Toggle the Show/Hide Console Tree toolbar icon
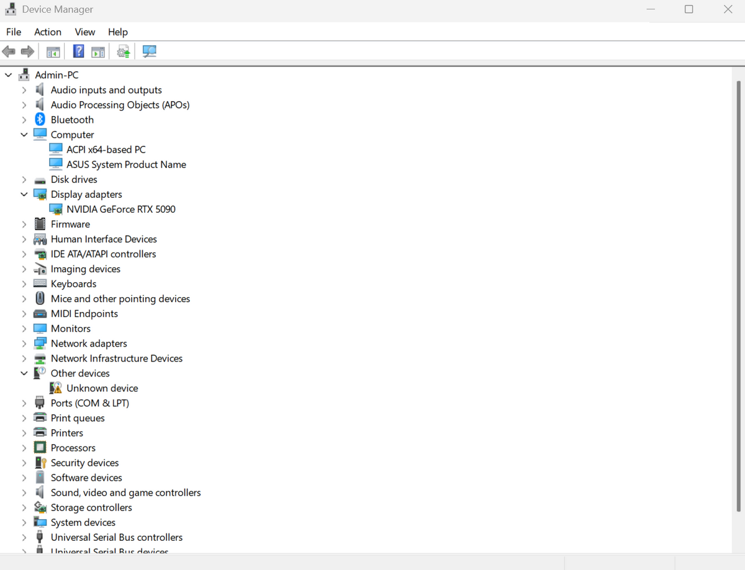745x570 pixels. coord(53,51)
